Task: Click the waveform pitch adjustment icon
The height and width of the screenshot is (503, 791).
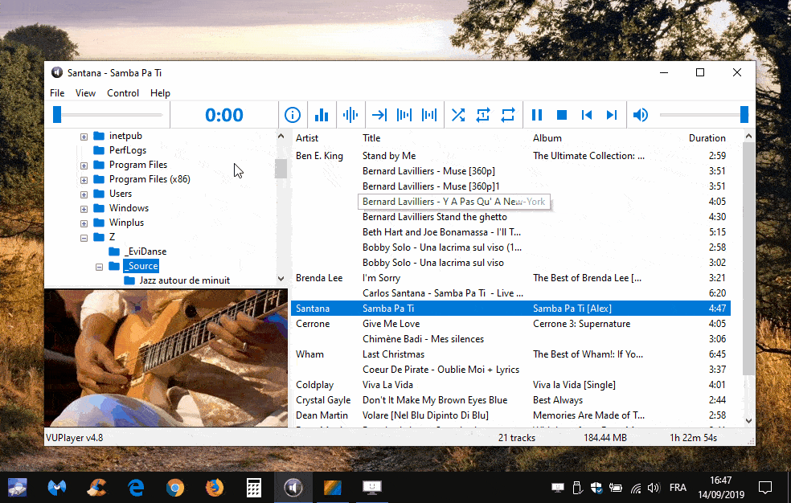Action: tap(350, 115)
